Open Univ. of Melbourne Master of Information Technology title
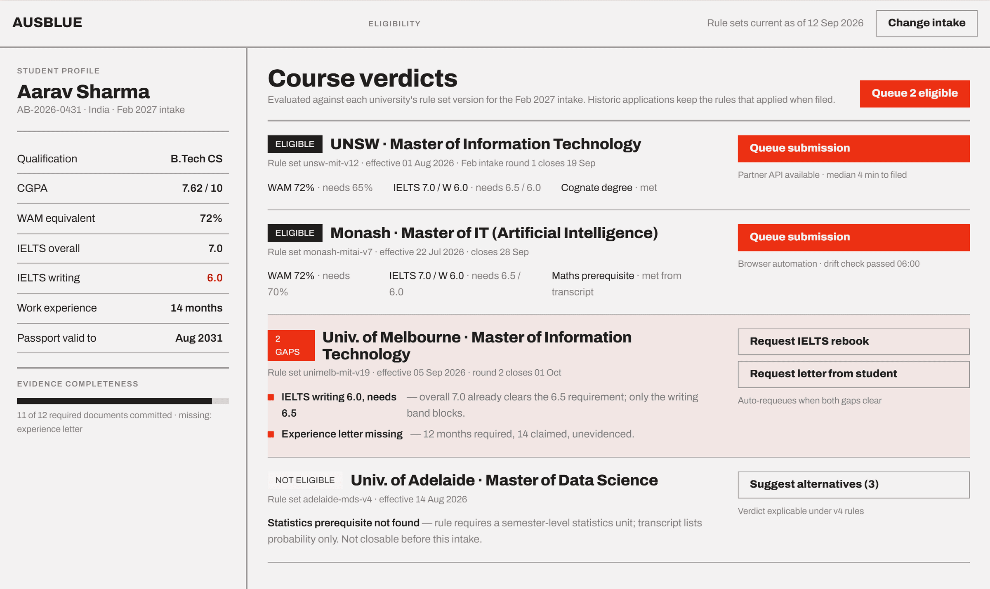Viewport: 990px width, 589px height. pos(477,345)
